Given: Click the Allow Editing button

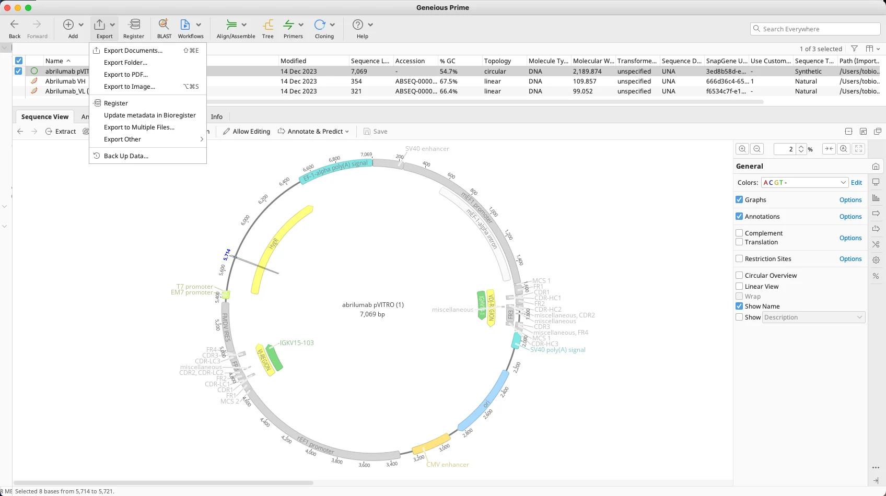Looking at the screenshot, I should point(247,132).
